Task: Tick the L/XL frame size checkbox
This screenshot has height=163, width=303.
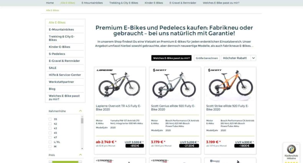Action: point(50,142)
